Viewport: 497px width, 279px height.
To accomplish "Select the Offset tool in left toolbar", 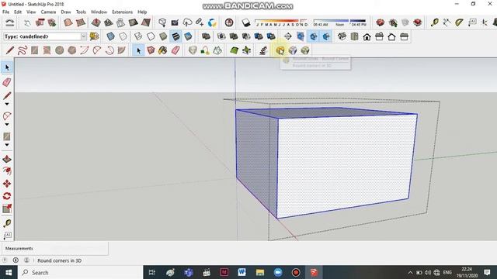I will (x=7, y=171).
